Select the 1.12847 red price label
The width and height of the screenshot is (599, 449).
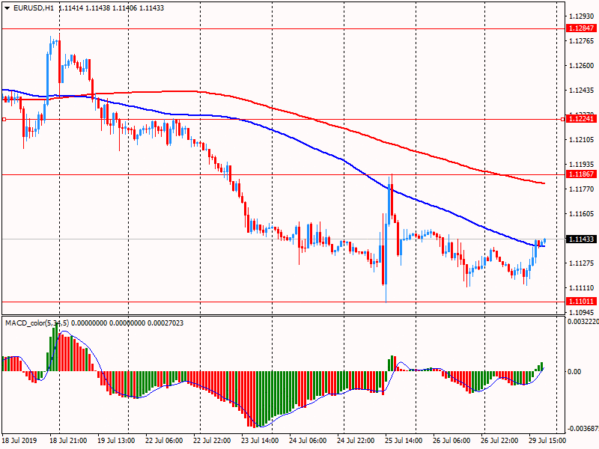[581, 28]
